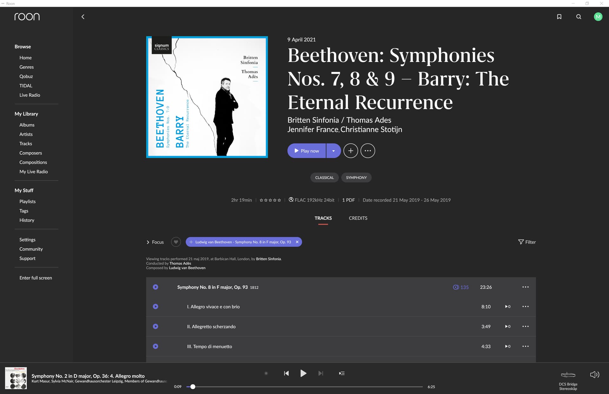Open the Filter tracks control
609x394 pixels.
pos(527,242)
